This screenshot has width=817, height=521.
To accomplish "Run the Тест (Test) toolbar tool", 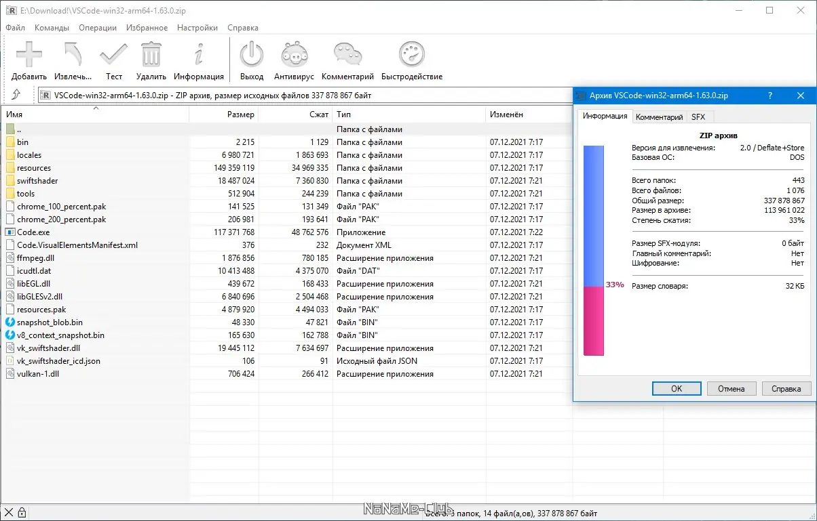I will click(113, 54).
